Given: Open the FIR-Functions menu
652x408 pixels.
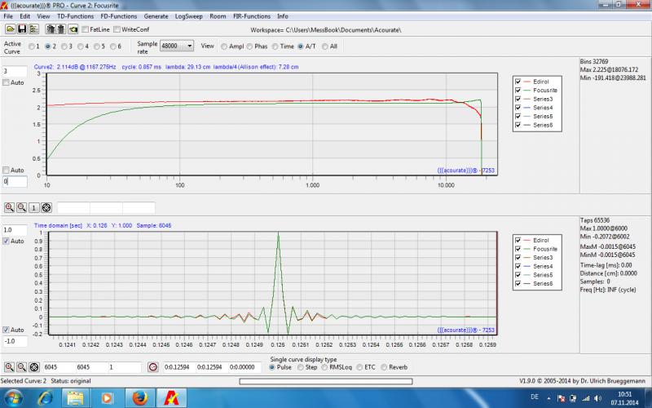Looking at the screenshot, I should (x=252, y=16).
